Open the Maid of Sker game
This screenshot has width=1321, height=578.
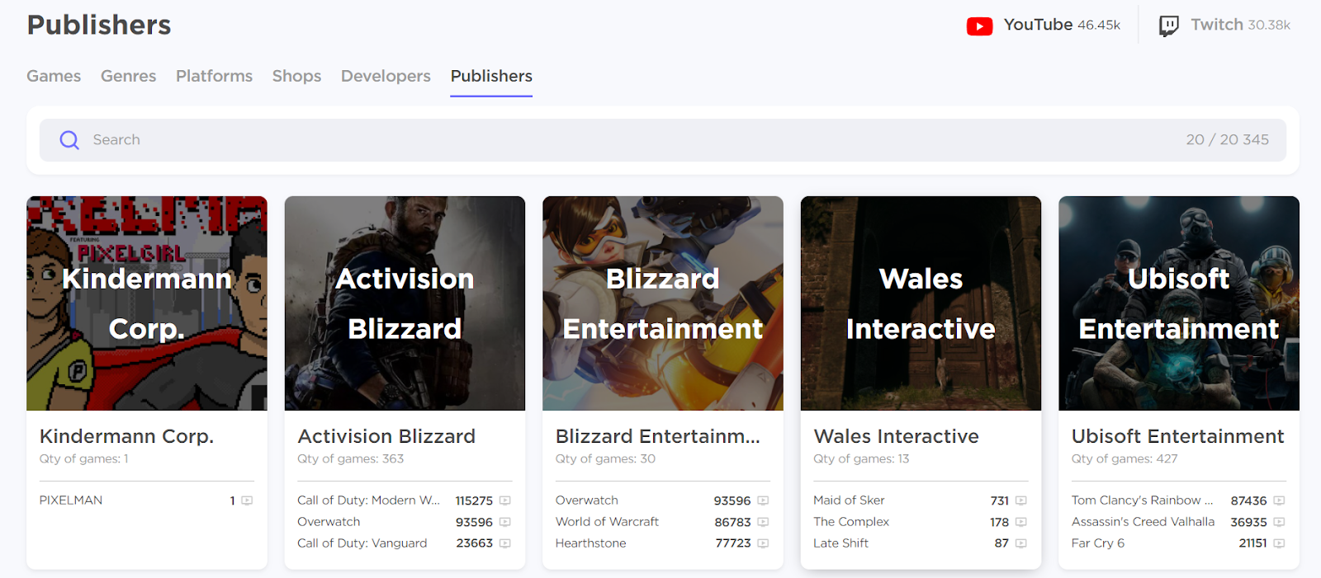click(849, 500)
